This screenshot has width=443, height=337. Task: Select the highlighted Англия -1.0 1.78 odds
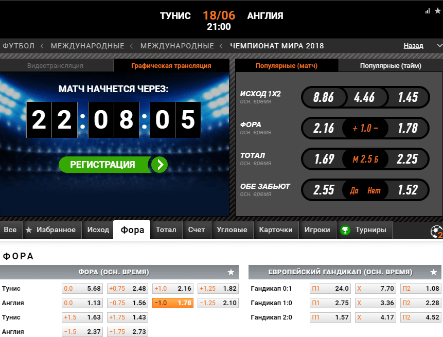tap(173, 303)
